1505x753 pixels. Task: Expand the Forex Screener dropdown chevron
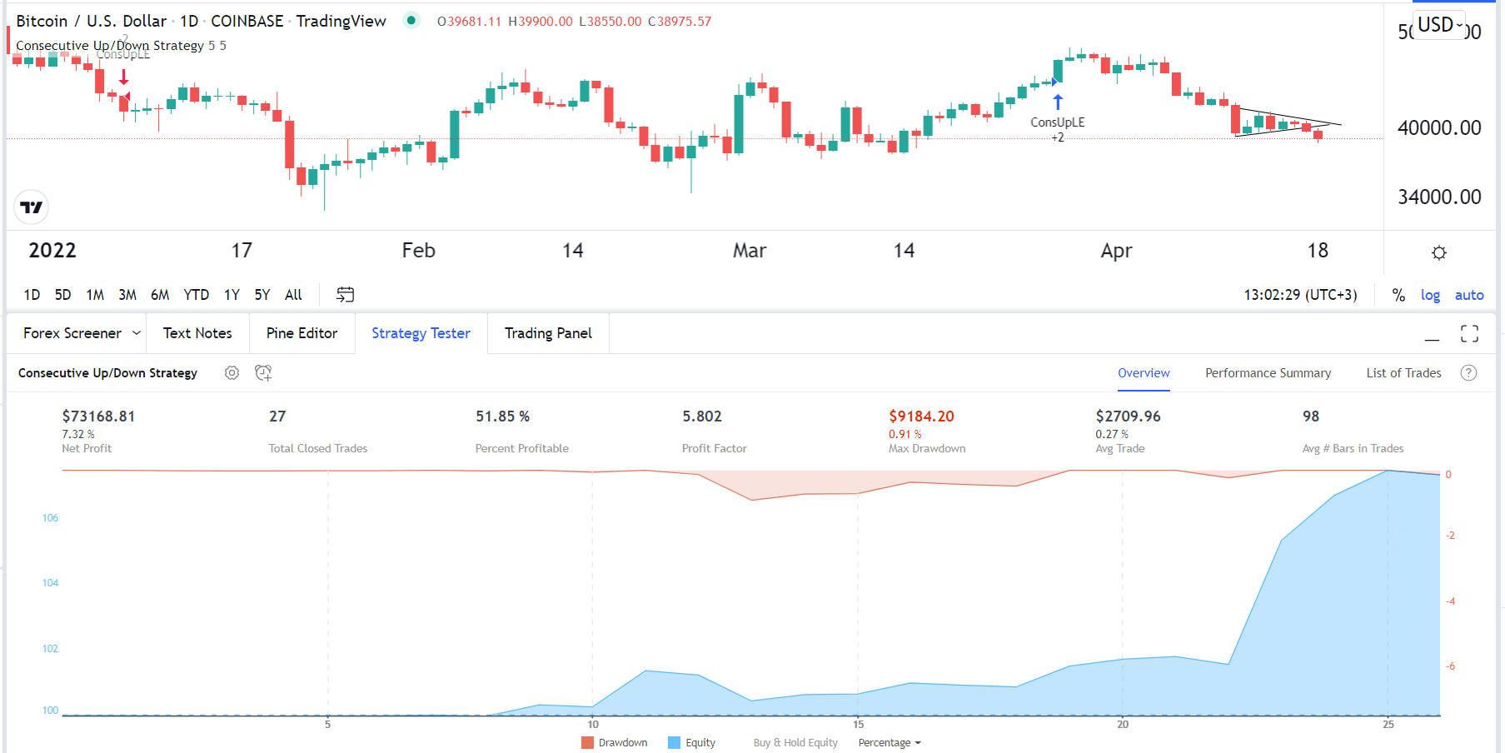click(137, 332)
